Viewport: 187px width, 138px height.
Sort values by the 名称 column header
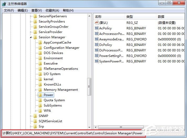[109, 17]
